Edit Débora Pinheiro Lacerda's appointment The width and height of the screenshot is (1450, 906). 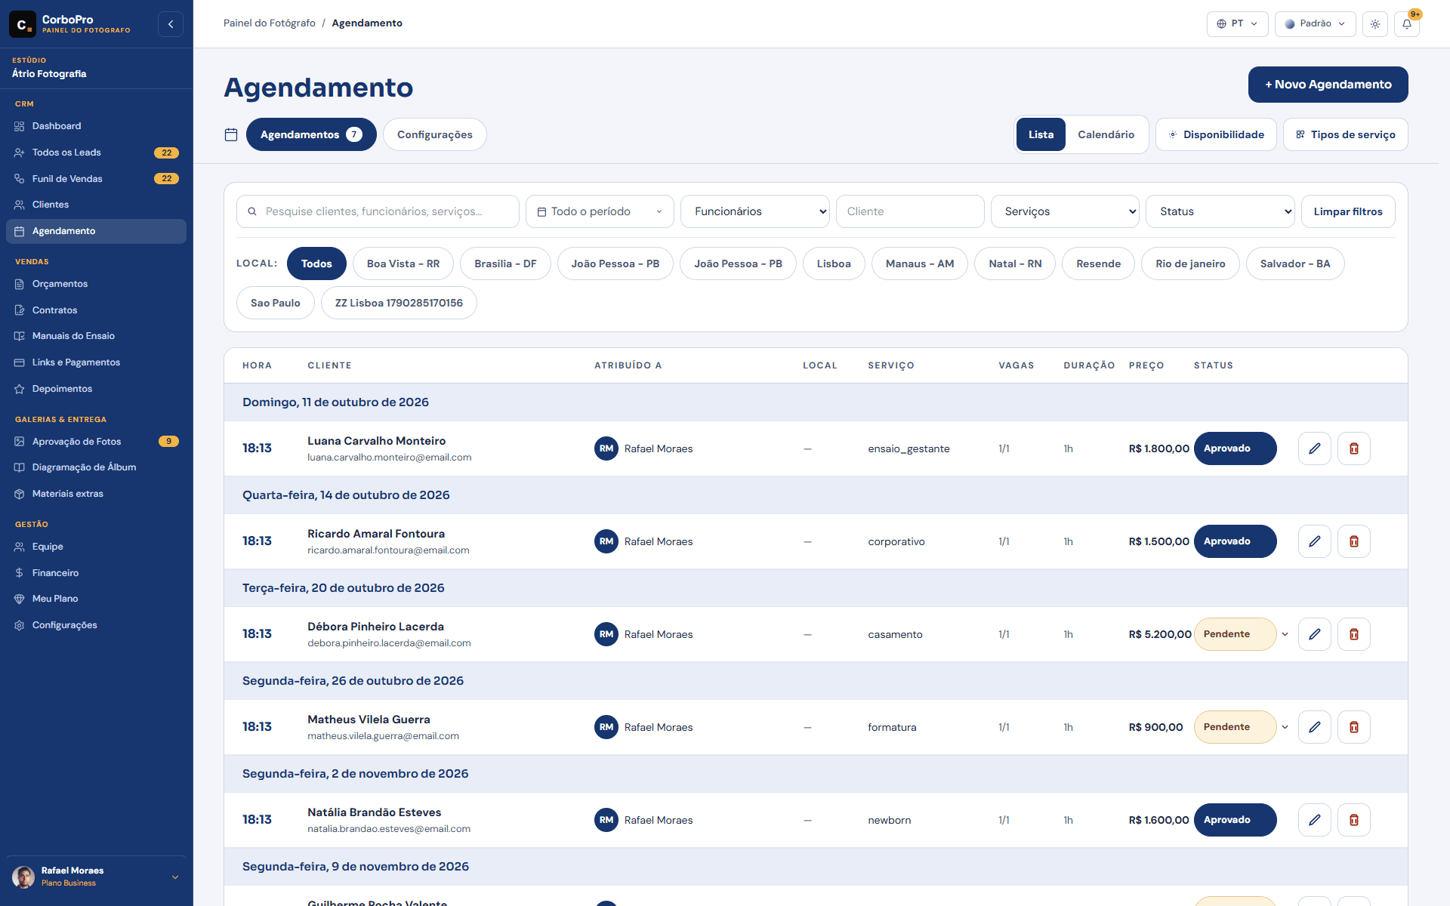pyautogui.click(x=1315, y=634)
